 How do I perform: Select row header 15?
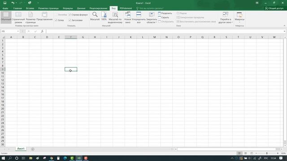(3, 91)
